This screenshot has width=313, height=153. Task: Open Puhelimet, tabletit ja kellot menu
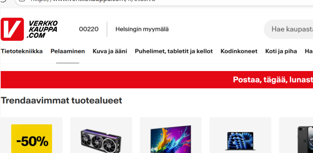coord(174,51)
